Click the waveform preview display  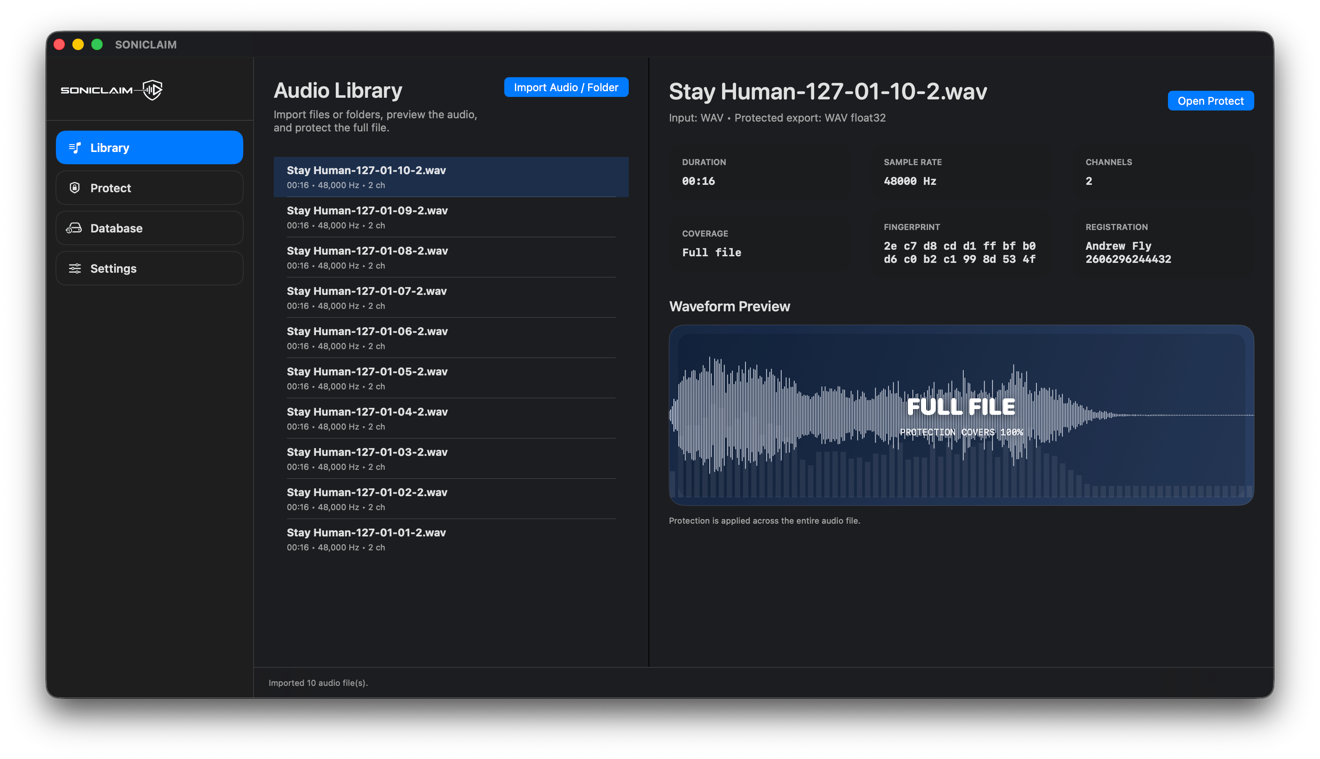[961, 415]
